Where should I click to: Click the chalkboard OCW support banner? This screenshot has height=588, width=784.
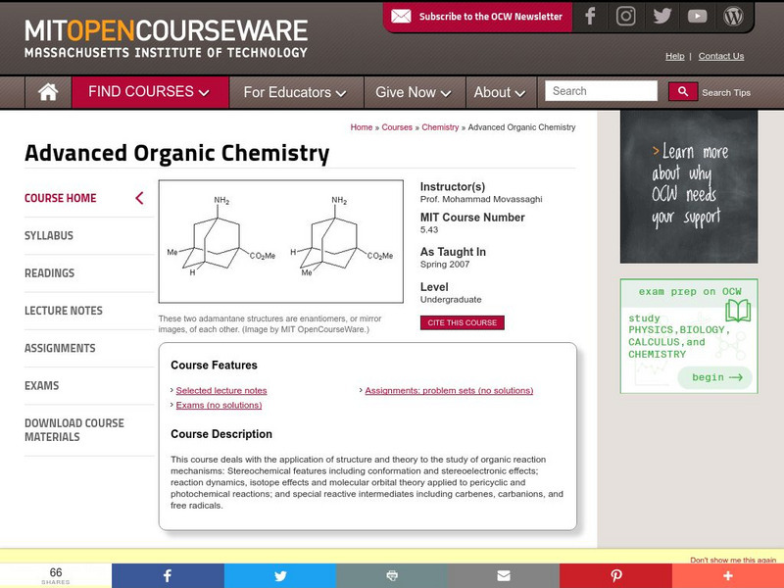click(x=689, y=186)
